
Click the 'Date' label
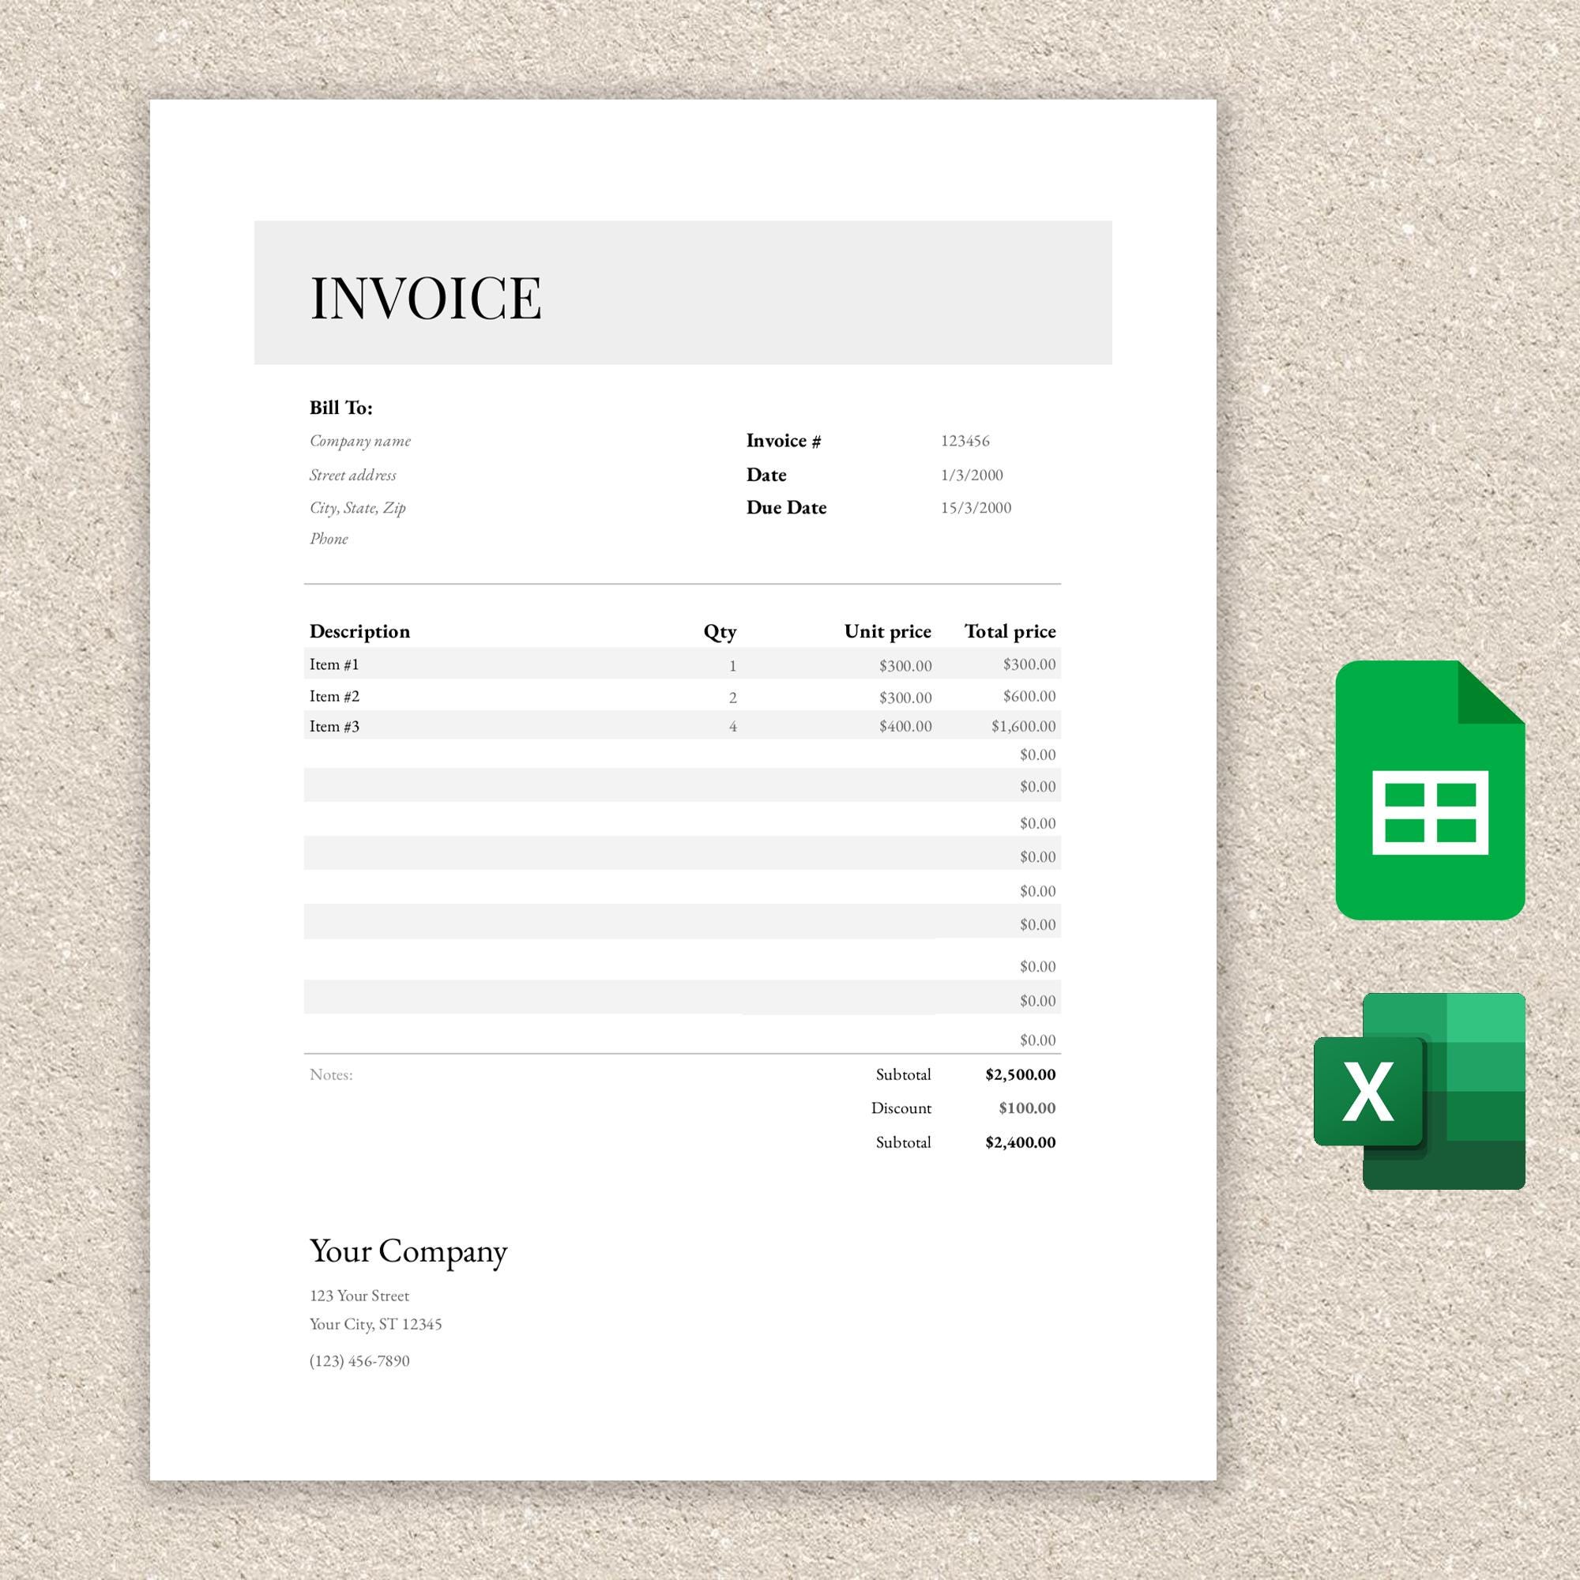pos(766,474)
